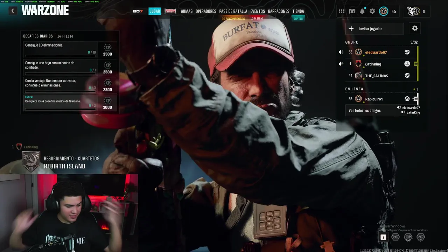This screenshot has height=252, width=448.
Task: Click the party leader crown beside ŁatinKing
Action: pos(416,64)
